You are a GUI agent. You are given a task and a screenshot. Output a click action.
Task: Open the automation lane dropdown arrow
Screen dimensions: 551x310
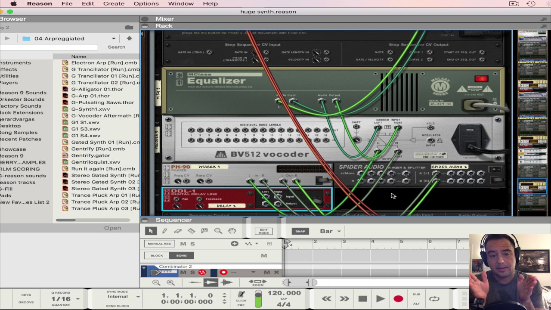(x=257, y=244)
